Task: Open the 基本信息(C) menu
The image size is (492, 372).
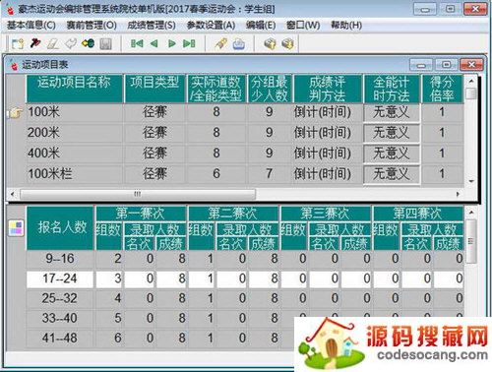Action: pos(31,26)
